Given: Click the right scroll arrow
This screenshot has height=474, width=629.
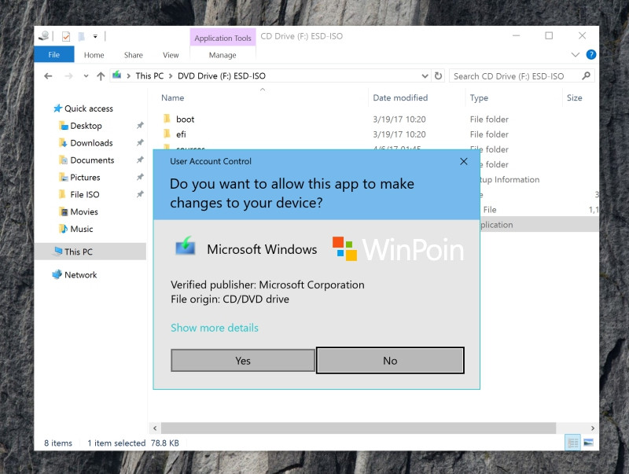Looking at the screenshot, I should click(593, 428).
